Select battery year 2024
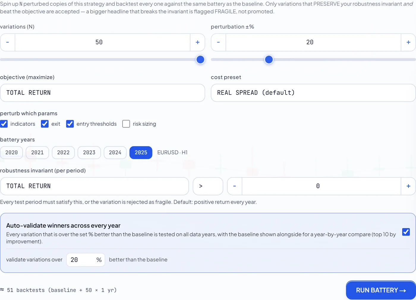416x300 pixels. click(115, 153)
